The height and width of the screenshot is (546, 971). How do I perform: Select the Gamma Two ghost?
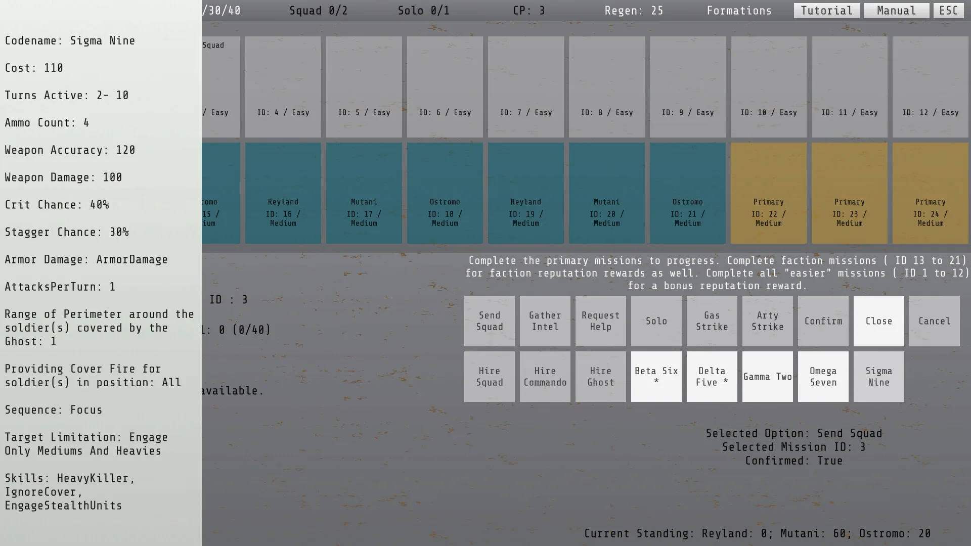click(768, 377)
